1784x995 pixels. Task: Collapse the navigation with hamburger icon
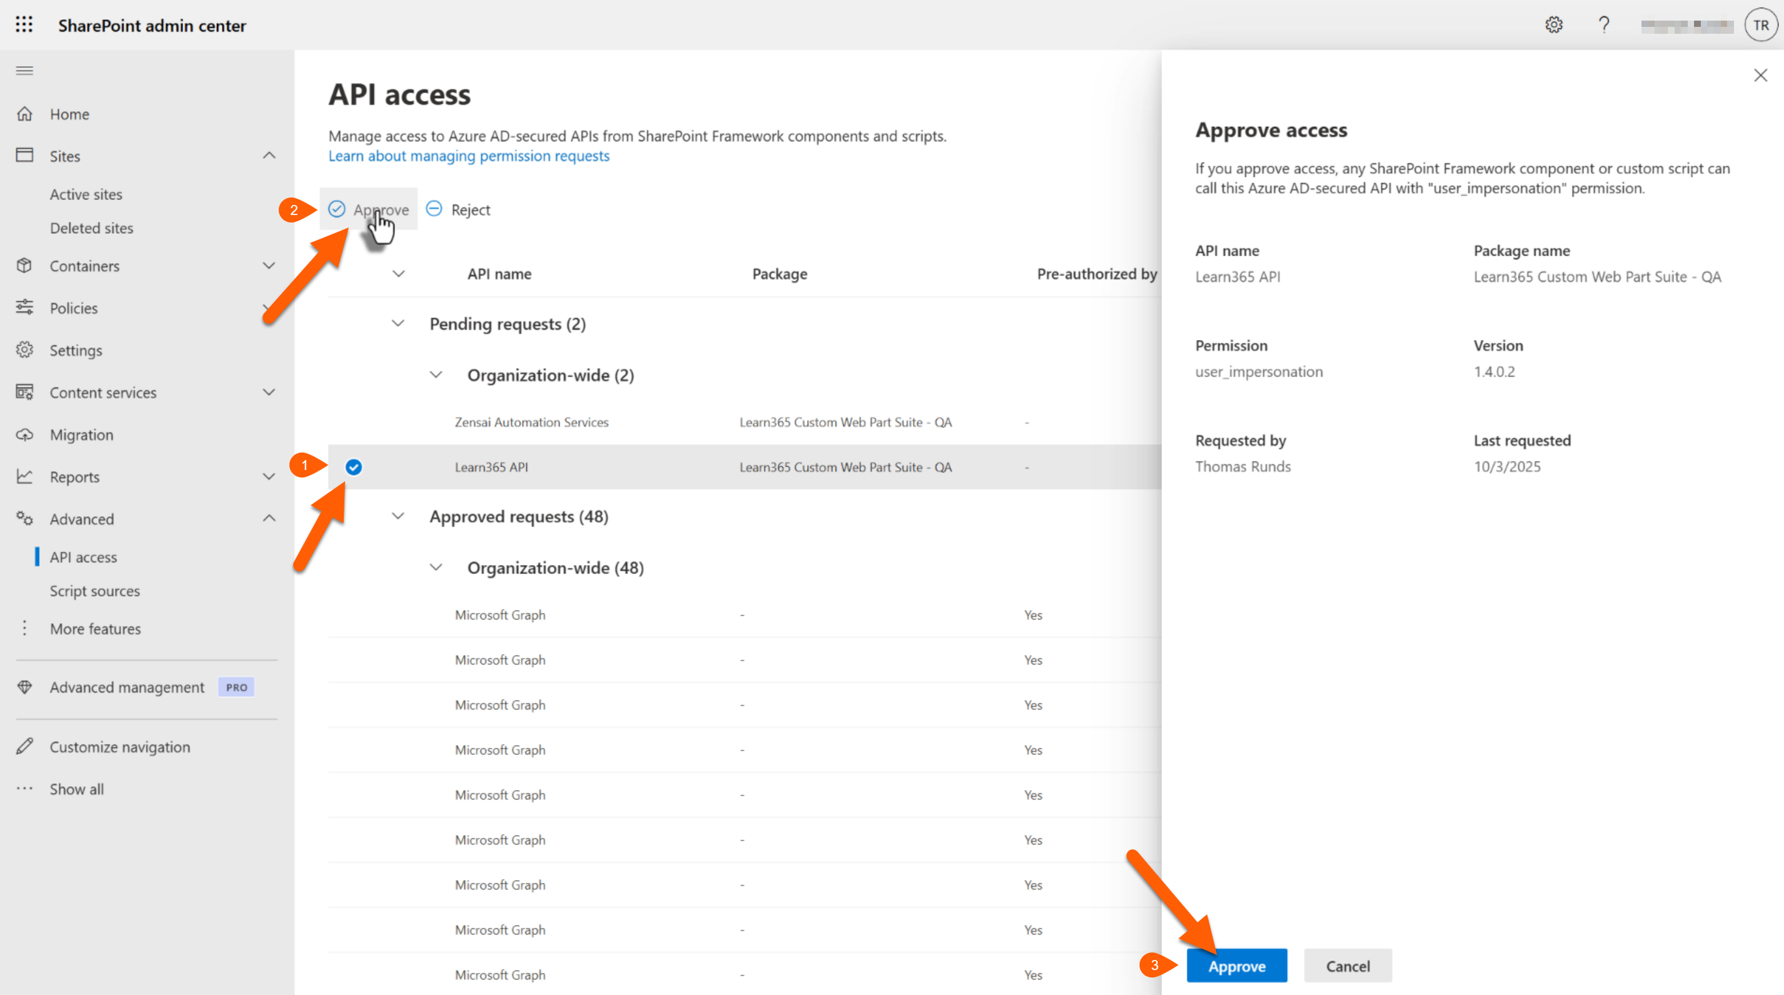pos(24,71)
